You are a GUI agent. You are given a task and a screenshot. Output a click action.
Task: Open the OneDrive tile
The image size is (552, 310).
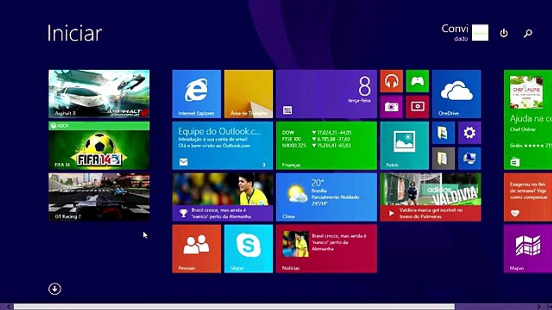pos(456,94)
